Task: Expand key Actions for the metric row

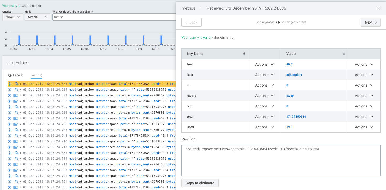Action: (264, 96)
